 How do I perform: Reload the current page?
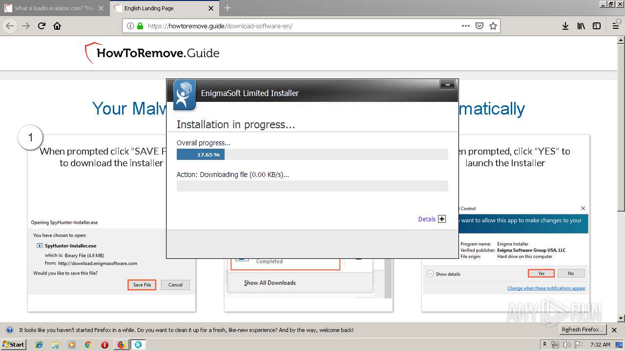(x=42, y=26)
